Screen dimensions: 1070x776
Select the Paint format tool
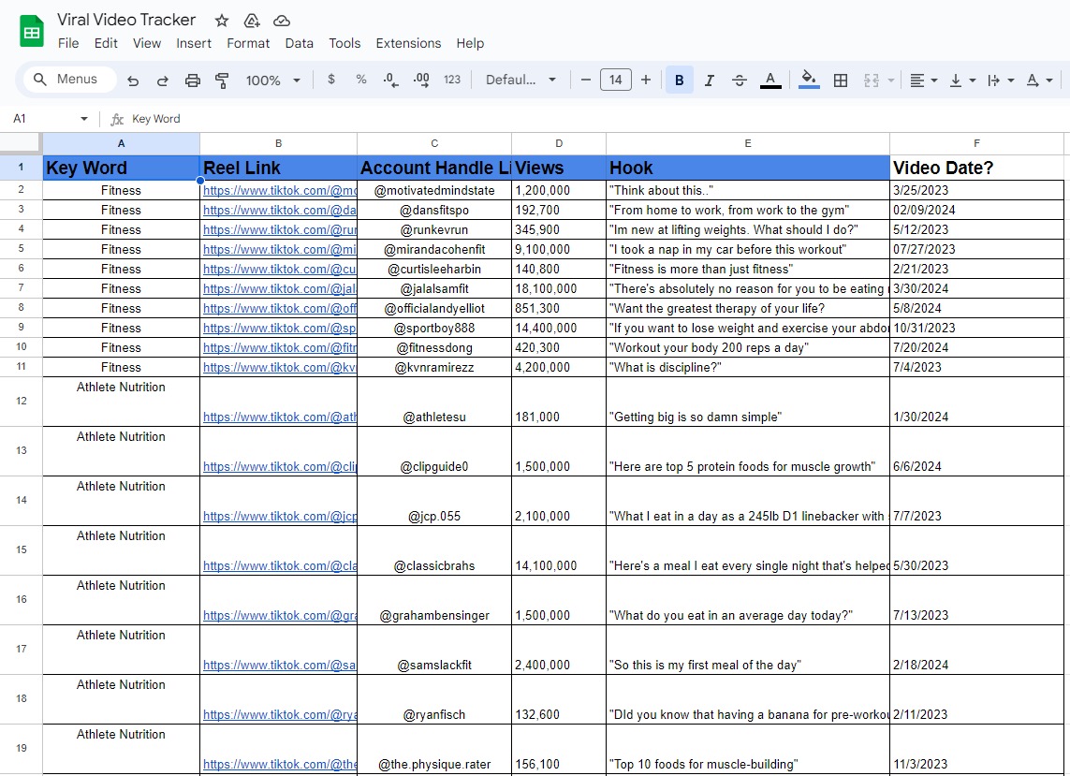[x=222, y=81]
